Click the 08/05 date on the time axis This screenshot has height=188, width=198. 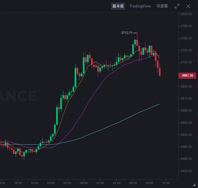coord(84,183)
